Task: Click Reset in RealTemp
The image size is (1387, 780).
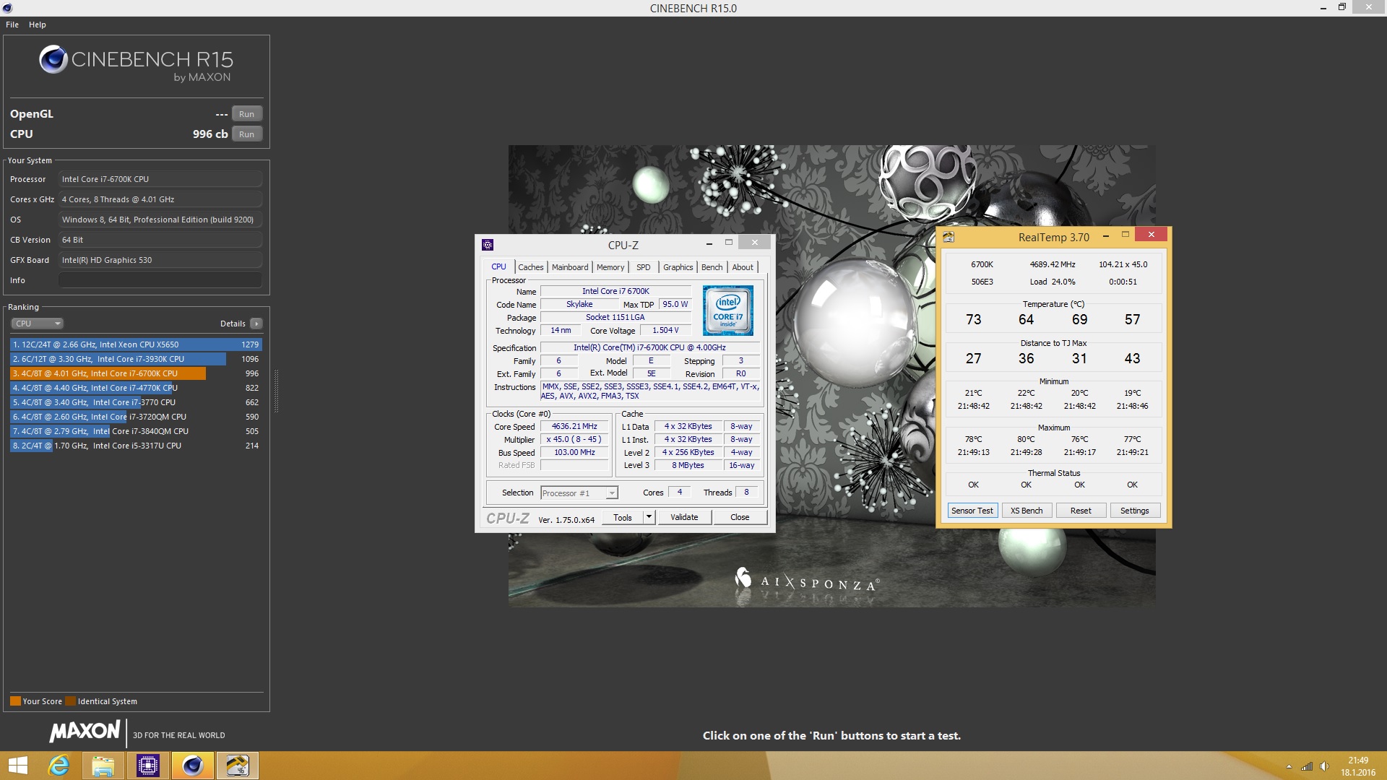Action: [x=1081, y=511]
